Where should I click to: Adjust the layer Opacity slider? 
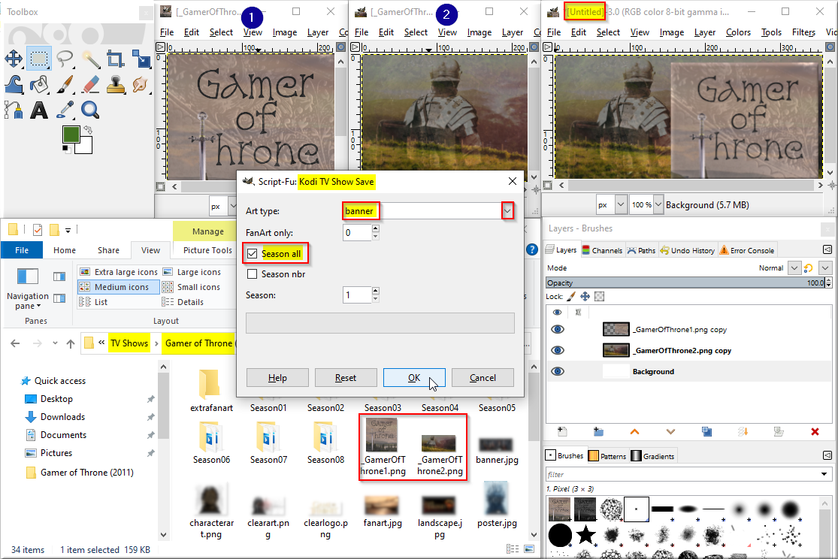pos(685,283)
